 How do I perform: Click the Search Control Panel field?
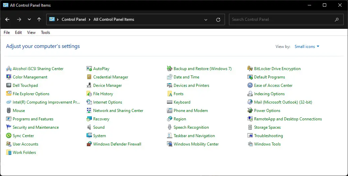click(x=286, y=19)
